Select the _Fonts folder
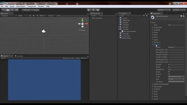Viewport: 187px width, 105px height. point(123,18)
